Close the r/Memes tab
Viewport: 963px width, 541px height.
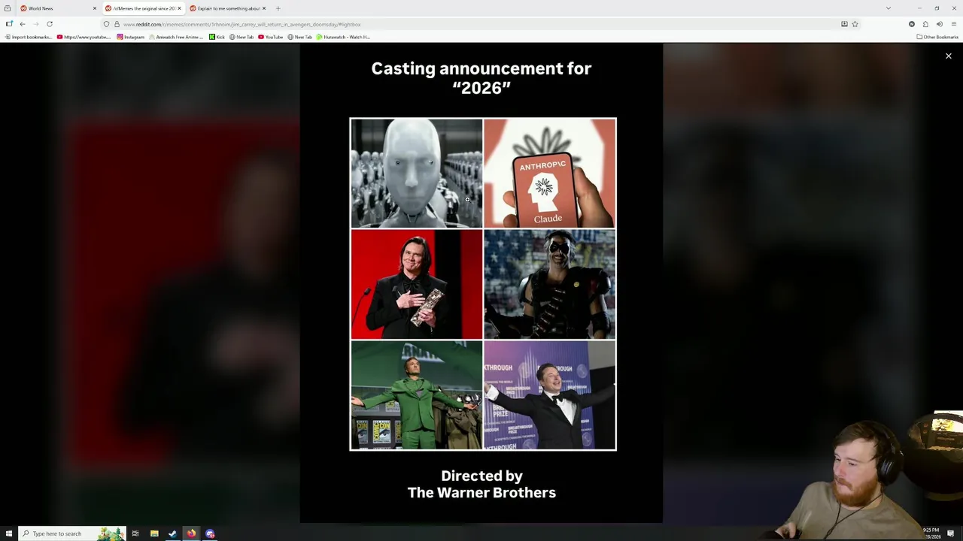179,8
